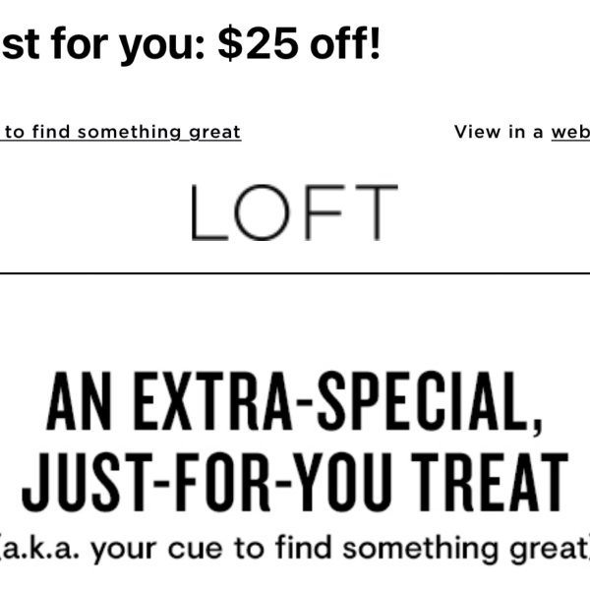This screenshot has height=590, width=590.
Task: Click the letter O in LOFT logo
Action: click(x=263, y=212)
